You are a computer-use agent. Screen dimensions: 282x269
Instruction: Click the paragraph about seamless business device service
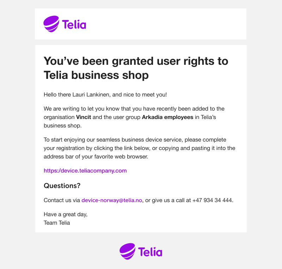139,148
